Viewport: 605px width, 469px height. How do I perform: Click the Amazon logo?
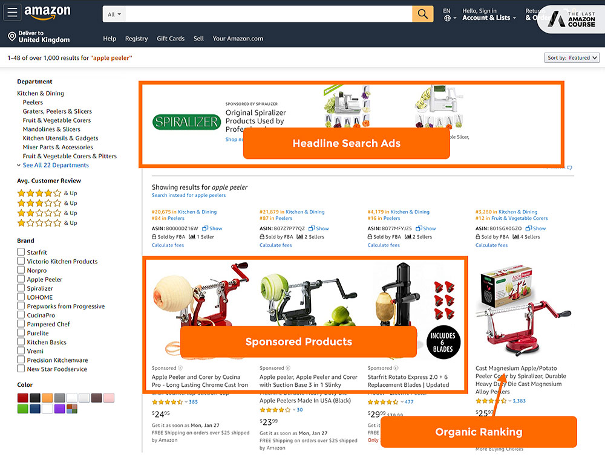point(47,12)
